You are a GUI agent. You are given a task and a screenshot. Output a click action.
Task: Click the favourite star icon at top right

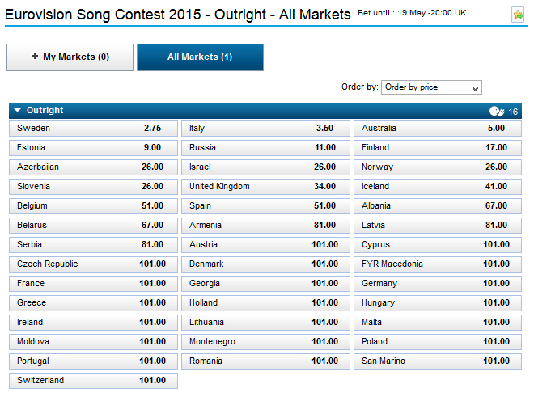[518, 15]
